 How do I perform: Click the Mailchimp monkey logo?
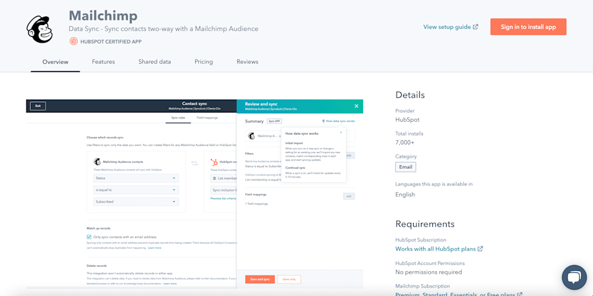[x=39, y=30]
